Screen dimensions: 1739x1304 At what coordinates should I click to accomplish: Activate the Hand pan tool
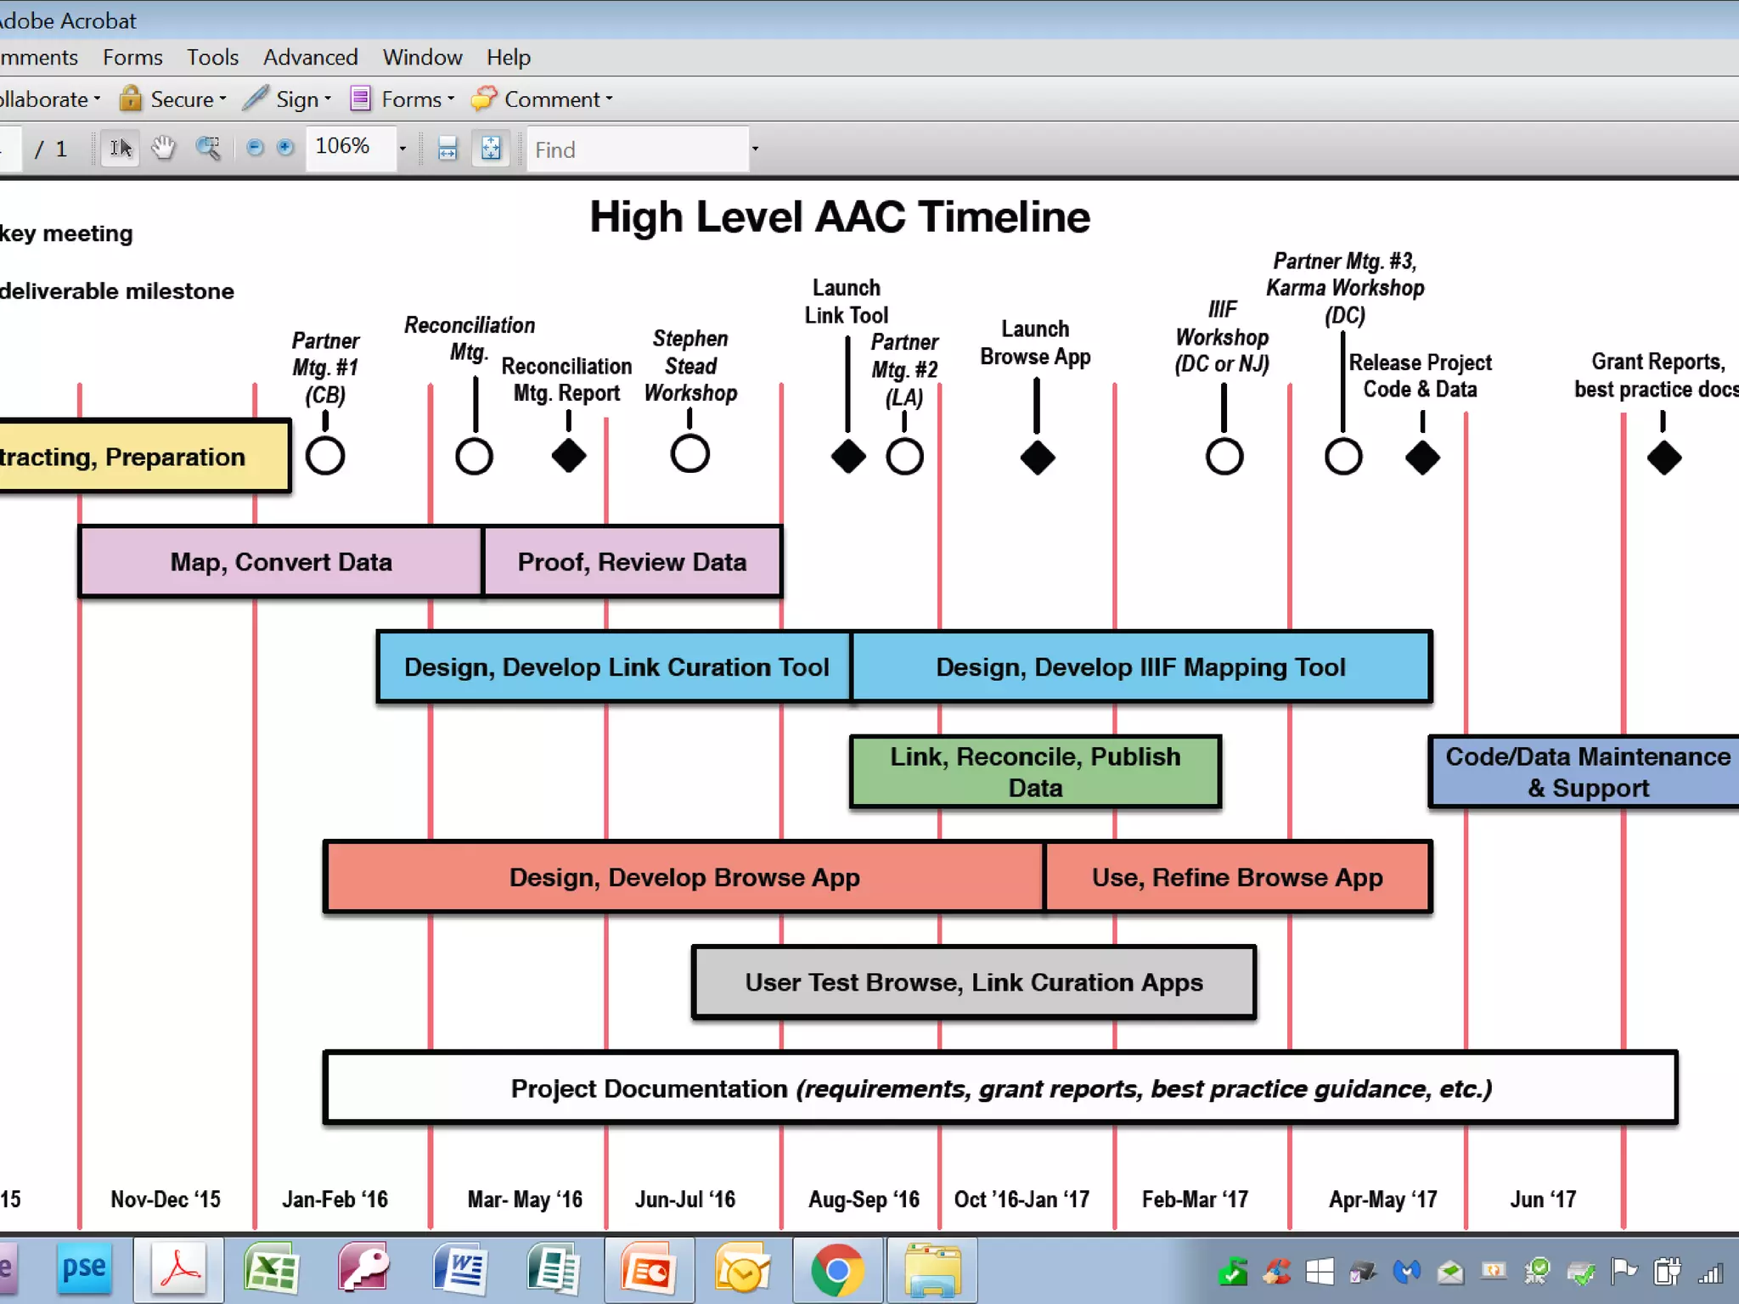tap(163, 149)
